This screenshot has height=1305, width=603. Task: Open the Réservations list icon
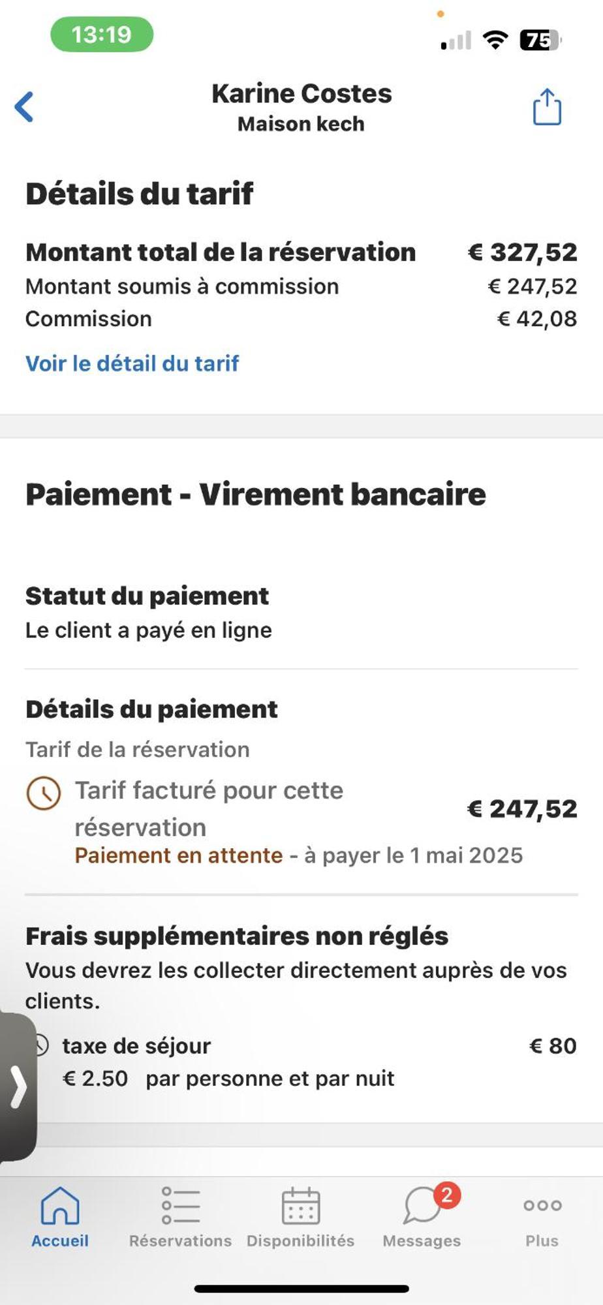[x=181, y=1205]
